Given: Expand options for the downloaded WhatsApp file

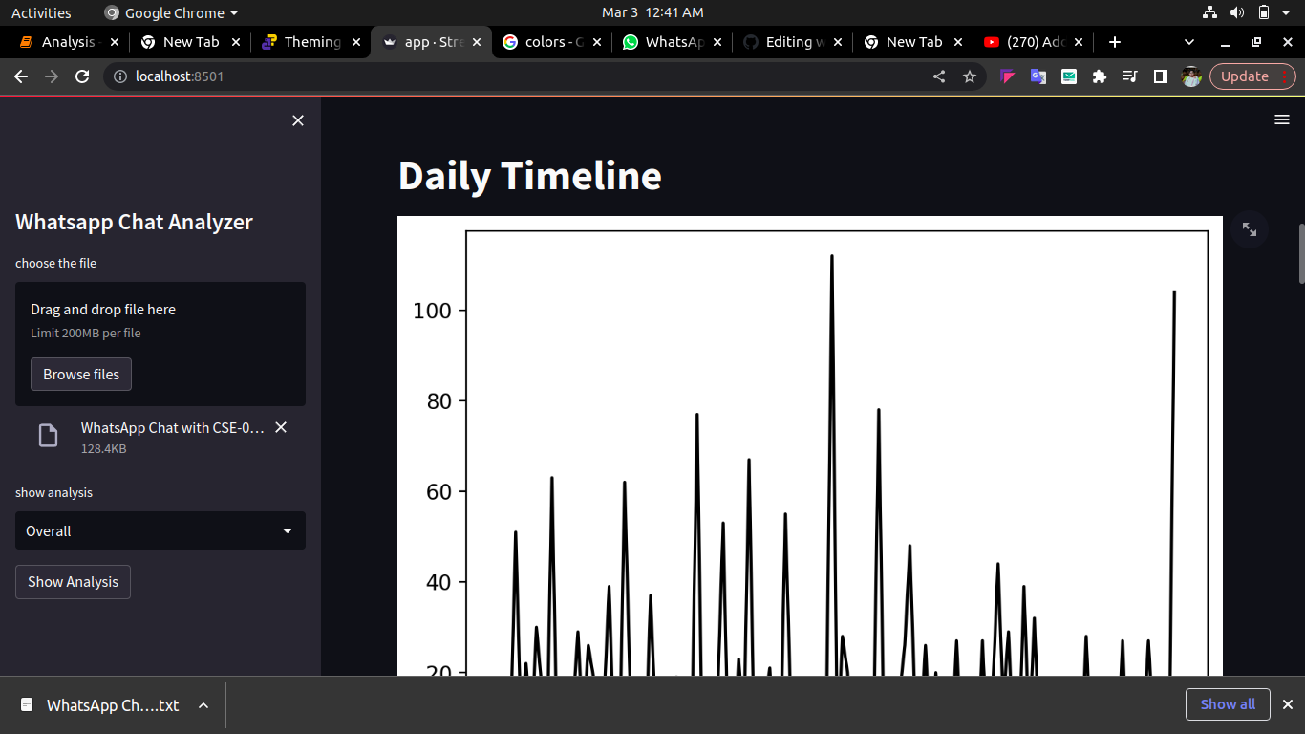Looking at the screenshot, I should point(202,704).
